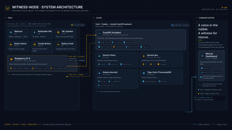
Task: Click the Vultr + Caddy hosted FastAPI backend heading
Action: click(x=113, y=24)
